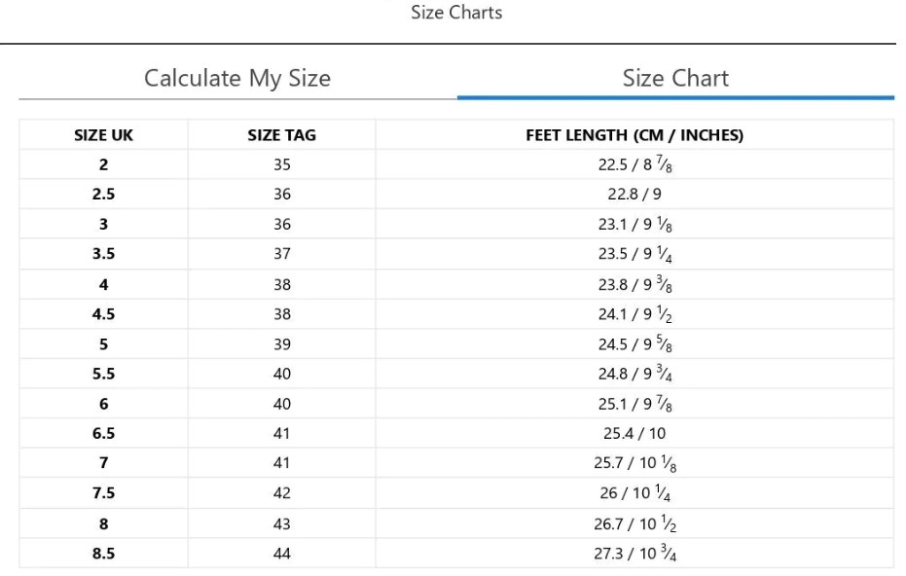Click the 25.1 / 9 ⅞ length cell
This screenshot has height=576, width=906.
tap(634, 404)
